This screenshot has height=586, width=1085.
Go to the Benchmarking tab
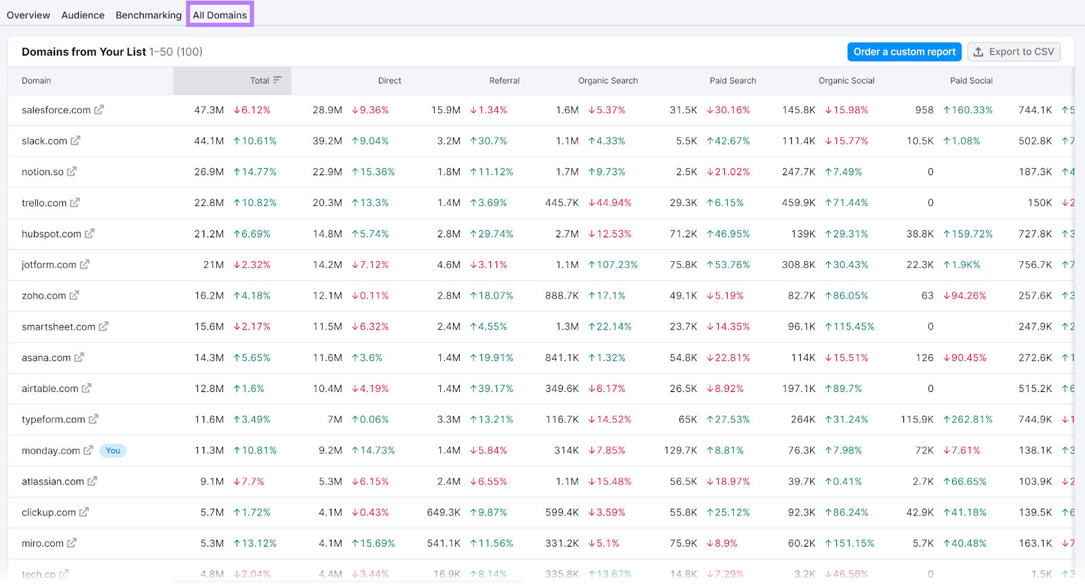coord(149,15)
